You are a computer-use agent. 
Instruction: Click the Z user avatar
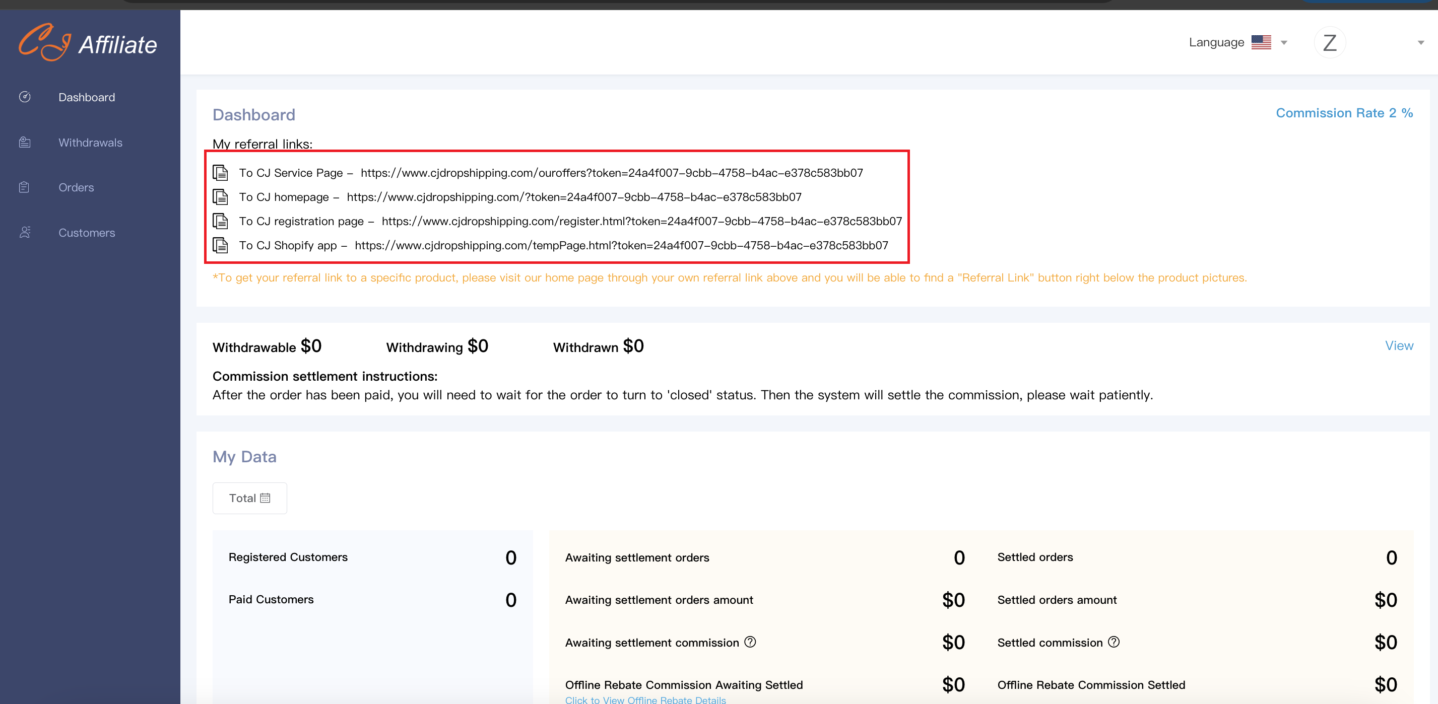pos(1330,43)
